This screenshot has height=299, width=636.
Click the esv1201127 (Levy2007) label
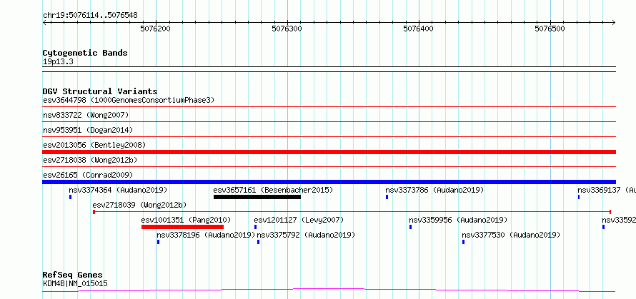tap(299, 220)
